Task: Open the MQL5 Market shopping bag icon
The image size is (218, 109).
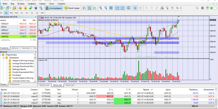Action: [x=26, y=8]
